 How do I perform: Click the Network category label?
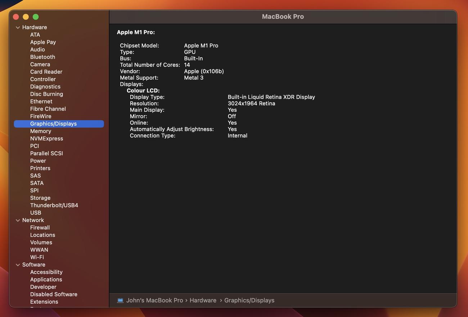[x=33, y=220]
